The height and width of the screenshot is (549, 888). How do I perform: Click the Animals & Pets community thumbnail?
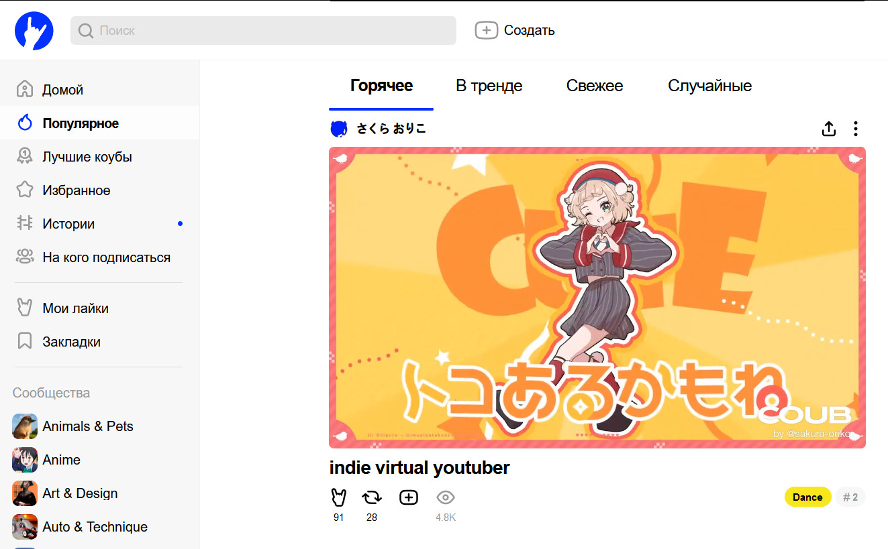pyautogui.click(x=25, y=426)
